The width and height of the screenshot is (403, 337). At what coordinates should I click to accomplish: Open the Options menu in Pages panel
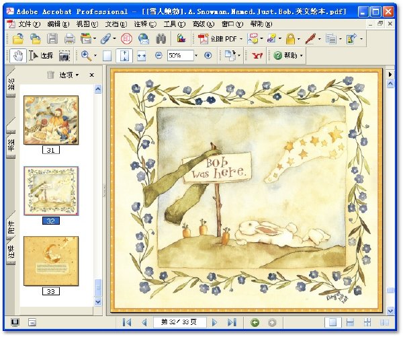69,75
